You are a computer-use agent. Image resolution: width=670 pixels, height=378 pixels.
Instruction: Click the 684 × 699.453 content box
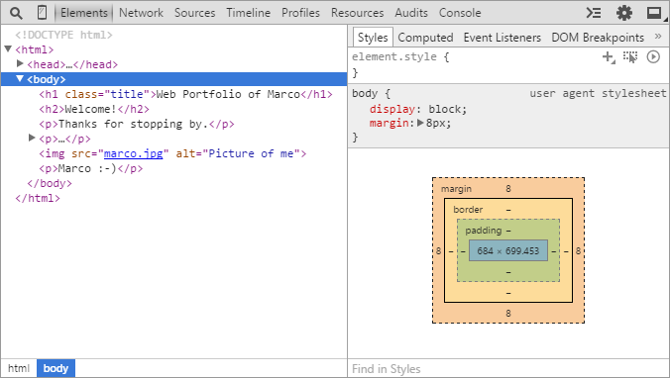[508, 251]
